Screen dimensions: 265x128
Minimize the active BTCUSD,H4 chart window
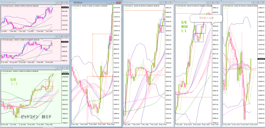tap(109, 3)
